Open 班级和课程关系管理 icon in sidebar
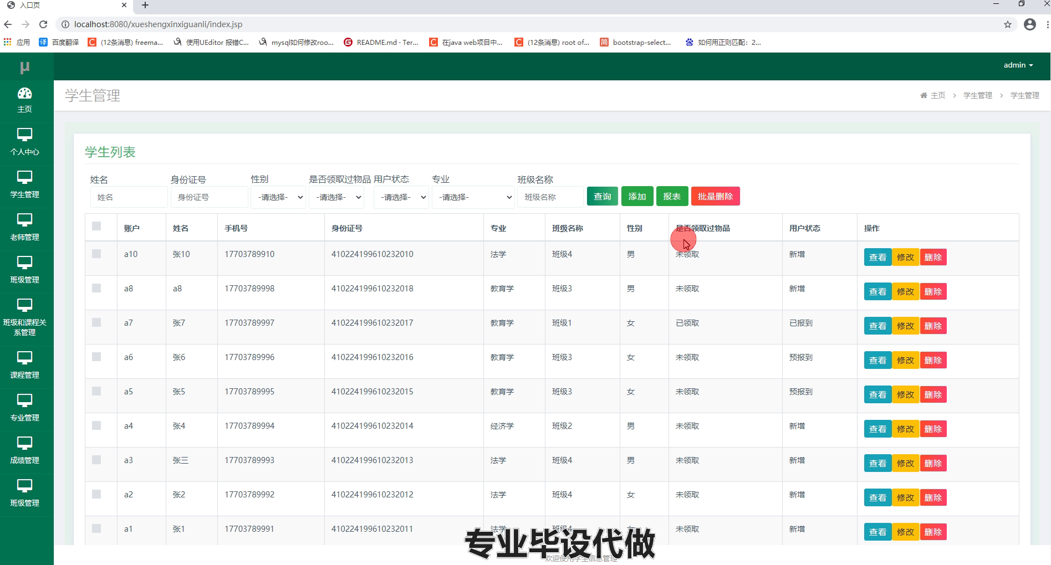1051x565 pixels. tap(25, 305)
